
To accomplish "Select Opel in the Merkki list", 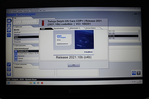I will (26, 37).
